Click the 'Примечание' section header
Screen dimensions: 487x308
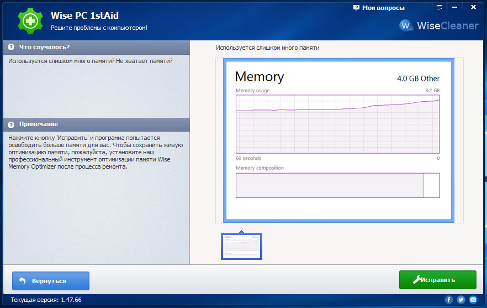38,124
